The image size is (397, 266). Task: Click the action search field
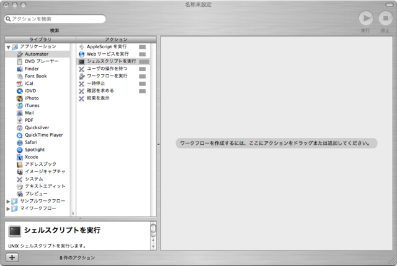click(55, 19)
